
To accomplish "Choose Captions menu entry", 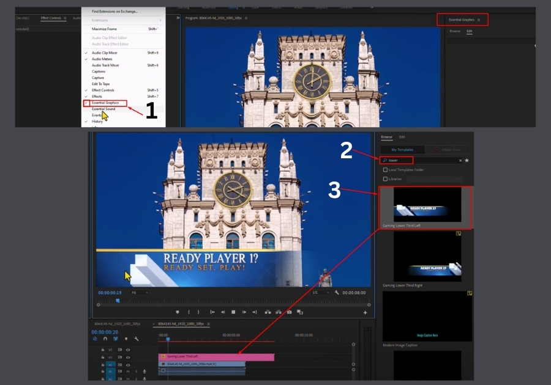I will point(99,71).
